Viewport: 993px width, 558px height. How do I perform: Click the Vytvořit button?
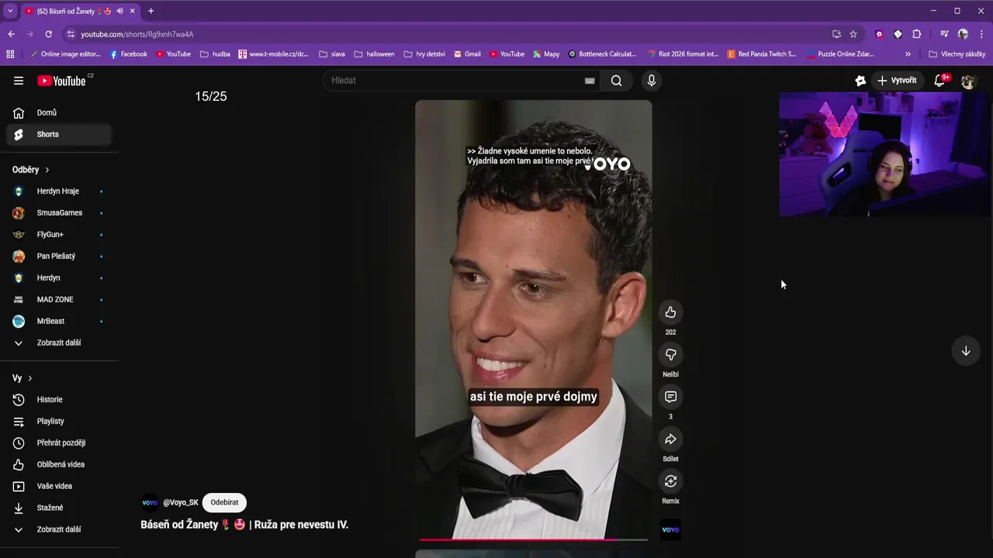tap(897, 81)
